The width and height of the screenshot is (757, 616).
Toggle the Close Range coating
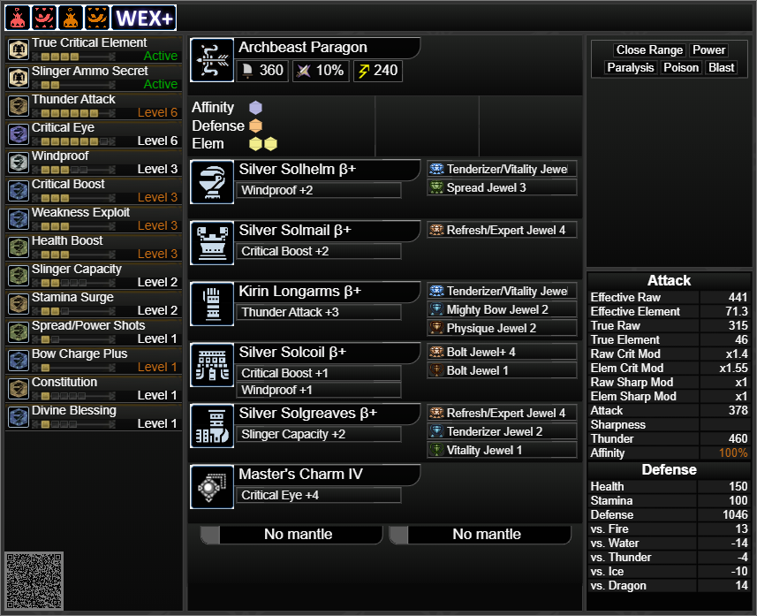649,49
